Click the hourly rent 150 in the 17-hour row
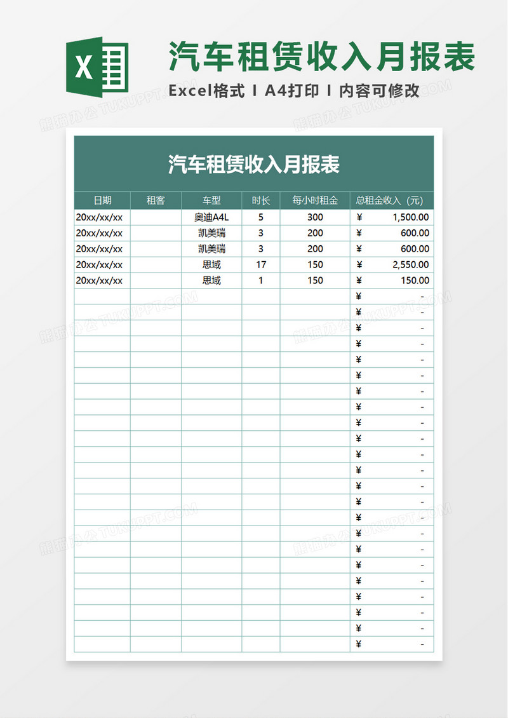Image resolution: width=508 pixels, height=718 pixels. [315, 265]
